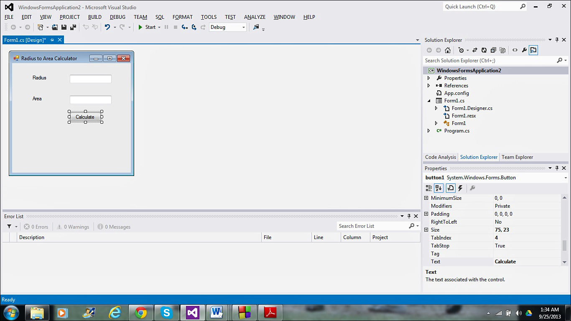571x321 pixels.
Task: Expand the Form1.Designer.cs node
Action: point(436,108)
